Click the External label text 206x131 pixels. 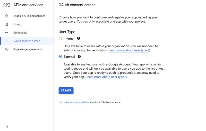coord(69,57)
